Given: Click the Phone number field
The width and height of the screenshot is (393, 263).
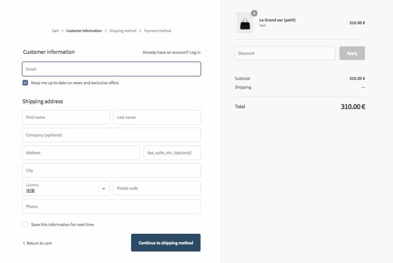Looking at the screenshot, I should point(111,206).
